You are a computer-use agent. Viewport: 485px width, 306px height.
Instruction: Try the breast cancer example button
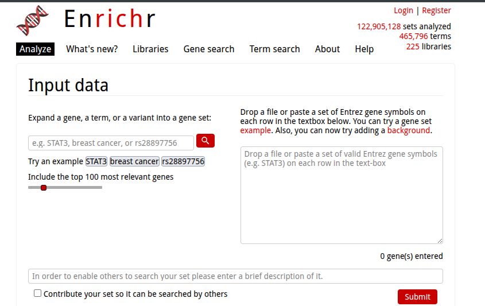pyautogui.click(x=134, y=161)
